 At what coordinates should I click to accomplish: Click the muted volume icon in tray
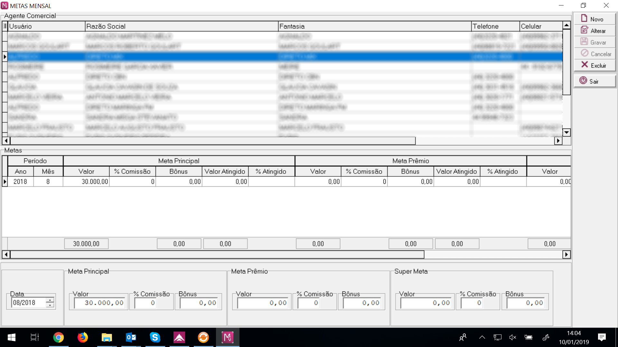pos(513,337)
